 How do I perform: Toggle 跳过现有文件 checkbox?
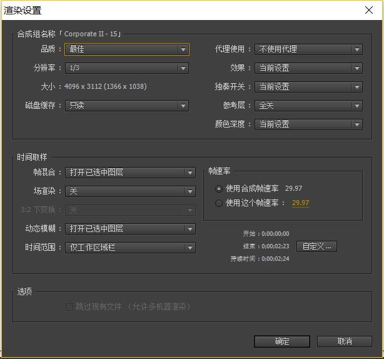click(69, 306)
